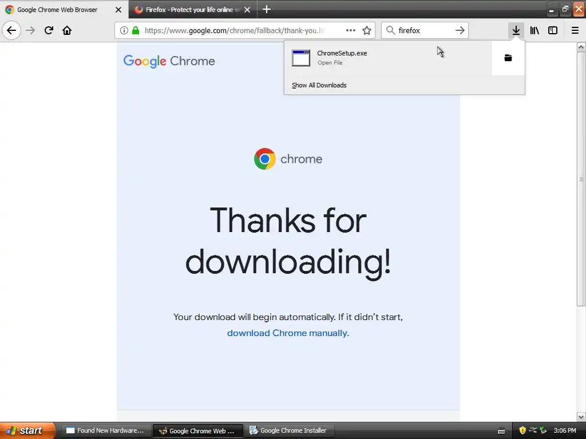Click the Google Chrome logo header
This screenshot has height=439, width=586.
(169, 61)
